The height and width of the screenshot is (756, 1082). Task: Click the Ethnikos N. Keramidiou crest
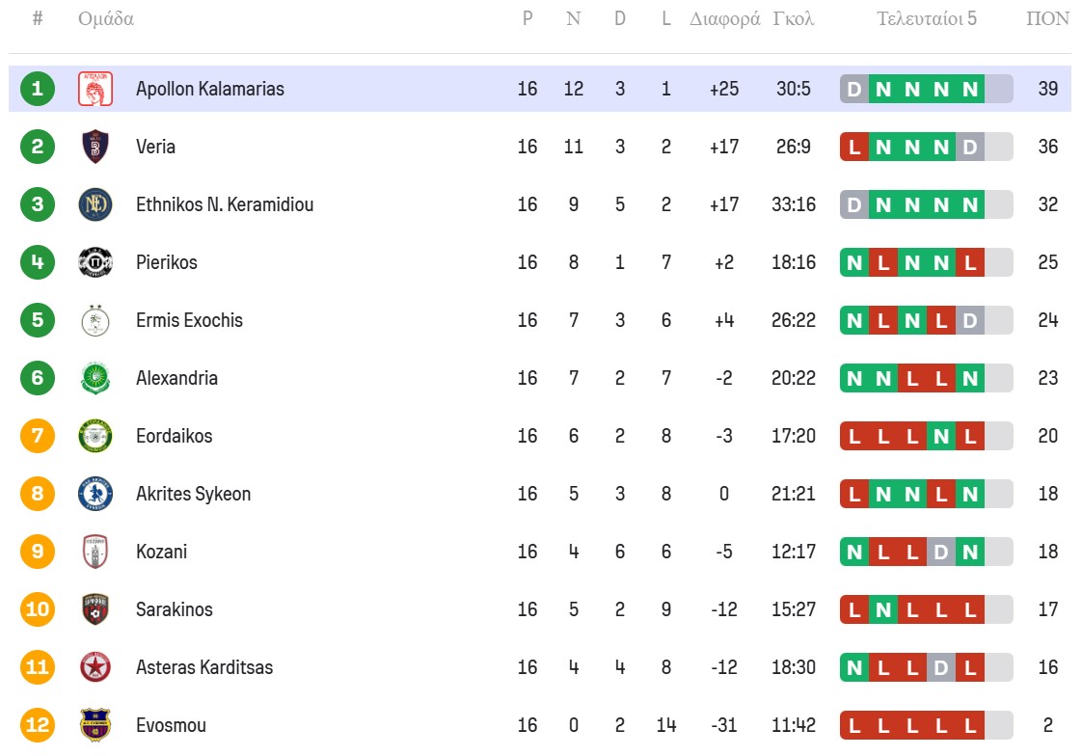(x=95, y=204)
